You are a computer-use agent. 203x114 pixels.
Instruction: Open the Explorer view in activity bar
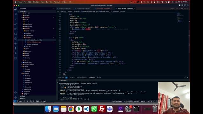pyautogui.click(x=16, y=9)
